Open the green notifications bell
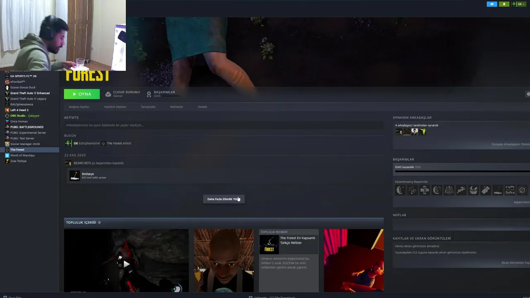 [504, 4]
